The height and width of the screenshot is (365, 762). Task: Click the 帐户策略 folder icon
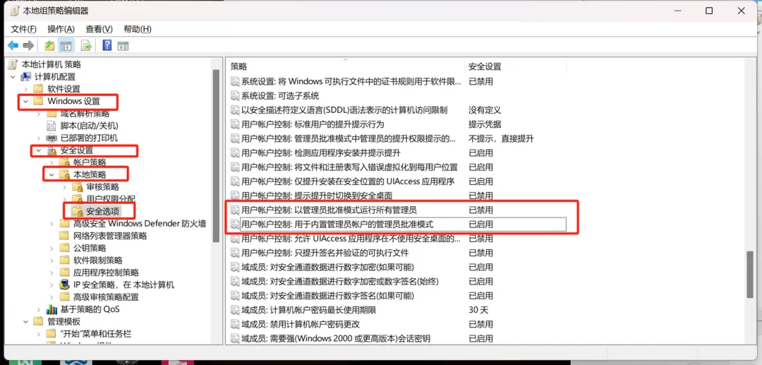[64, 162]
